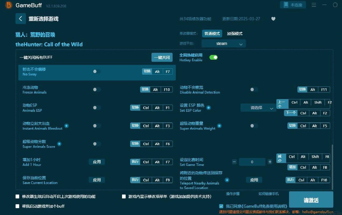
Task: Click Super Animals Score F6 hotkey
Action: 168,144
